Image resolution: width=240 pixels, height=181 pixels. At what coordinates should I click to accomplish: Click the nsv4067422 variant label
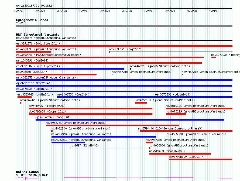pos(50,100)
